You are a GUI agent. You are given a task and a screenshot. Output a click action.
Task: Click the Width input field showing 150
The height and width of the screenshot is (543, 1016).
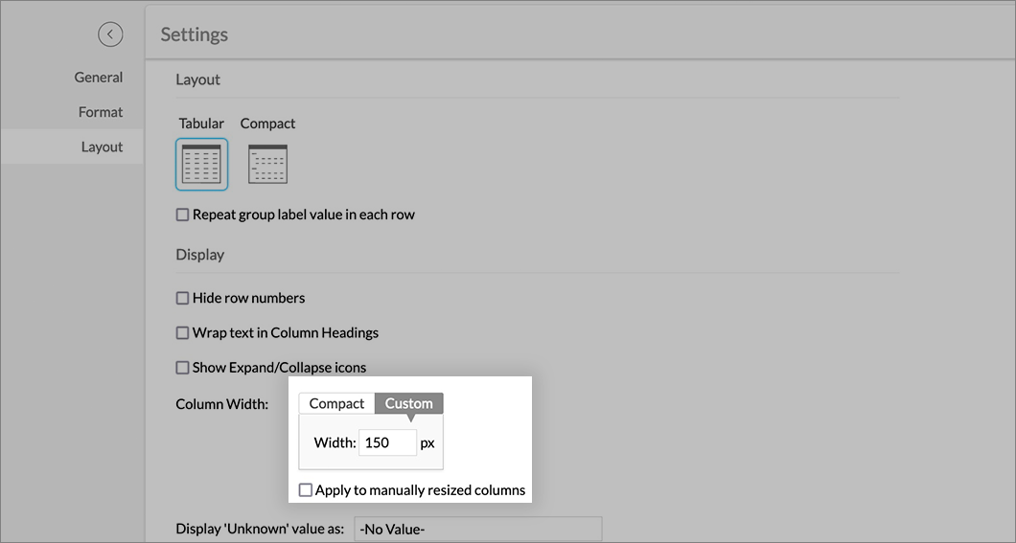(x=387, y=442)
